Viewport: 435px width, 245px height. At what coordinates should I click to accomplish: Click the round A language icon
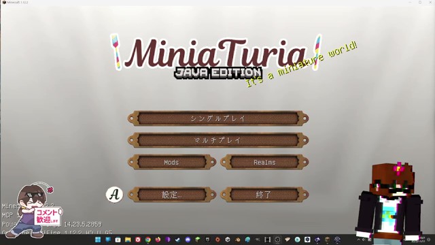114,195
